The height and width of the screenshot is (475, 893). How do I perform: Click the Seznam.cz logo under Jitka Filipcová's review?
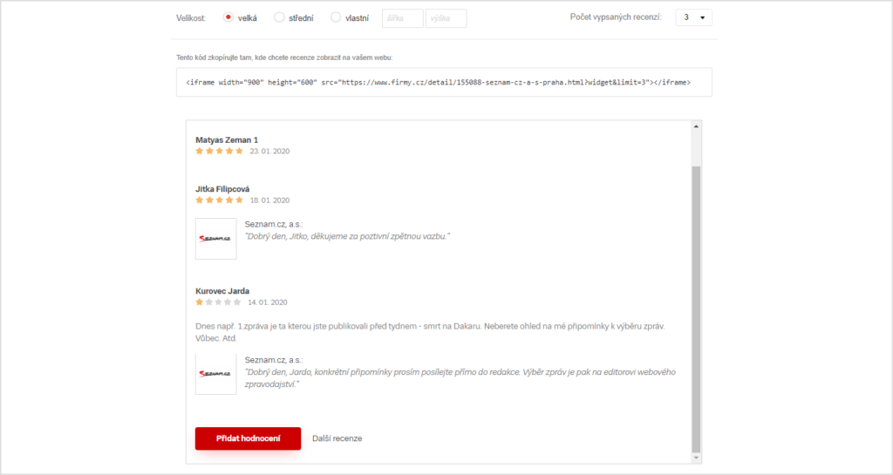[x=216, y=239]
